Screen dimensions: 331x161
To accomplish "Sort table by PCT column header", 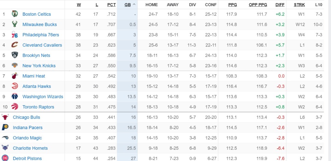I will (112, 4).
